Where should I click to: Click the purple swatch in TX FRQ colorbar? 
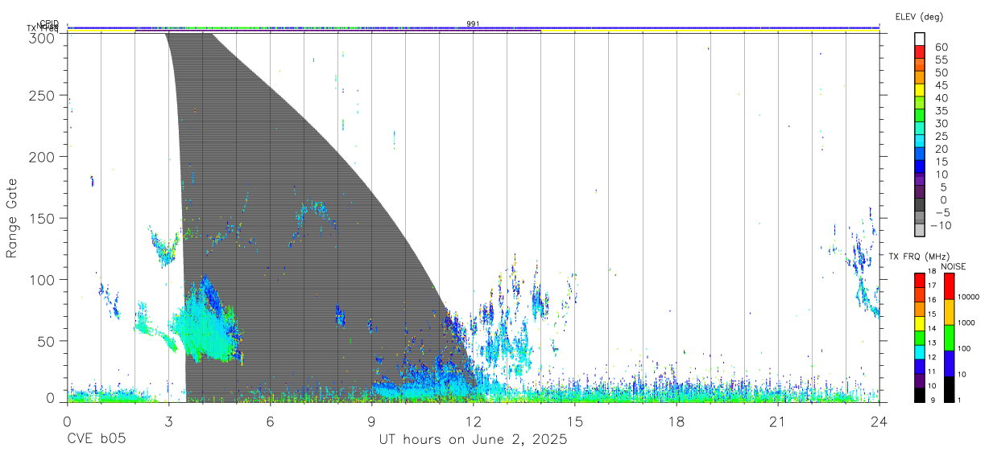[x=919, y=380]
